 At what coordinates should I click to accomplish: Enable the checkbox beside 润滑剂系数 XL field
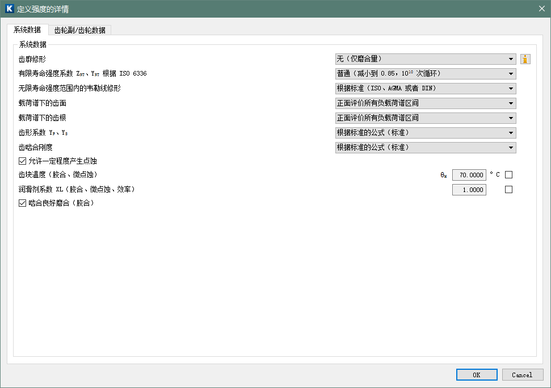[x=508, y=190]
